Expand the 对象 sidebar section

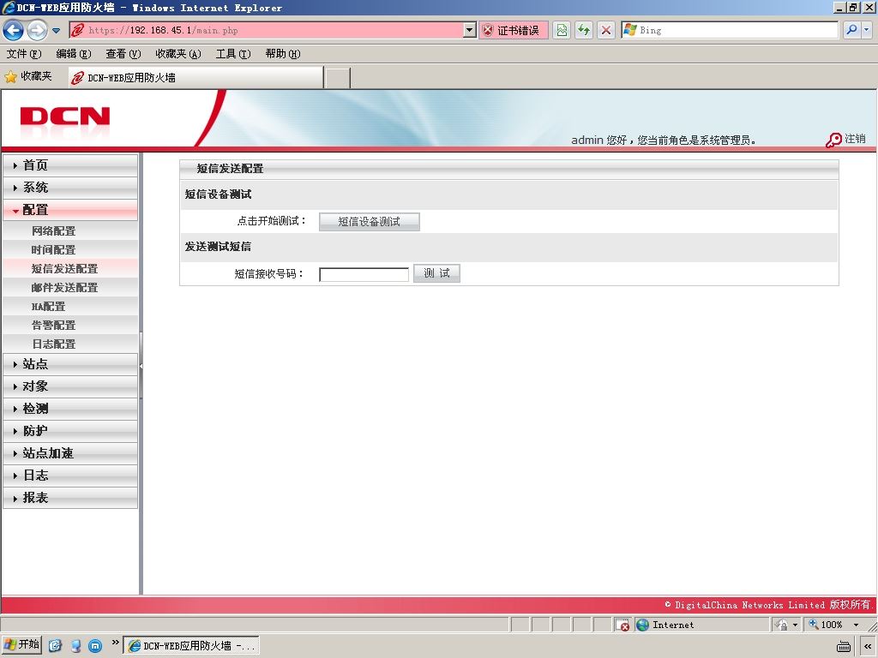point(70,386)
